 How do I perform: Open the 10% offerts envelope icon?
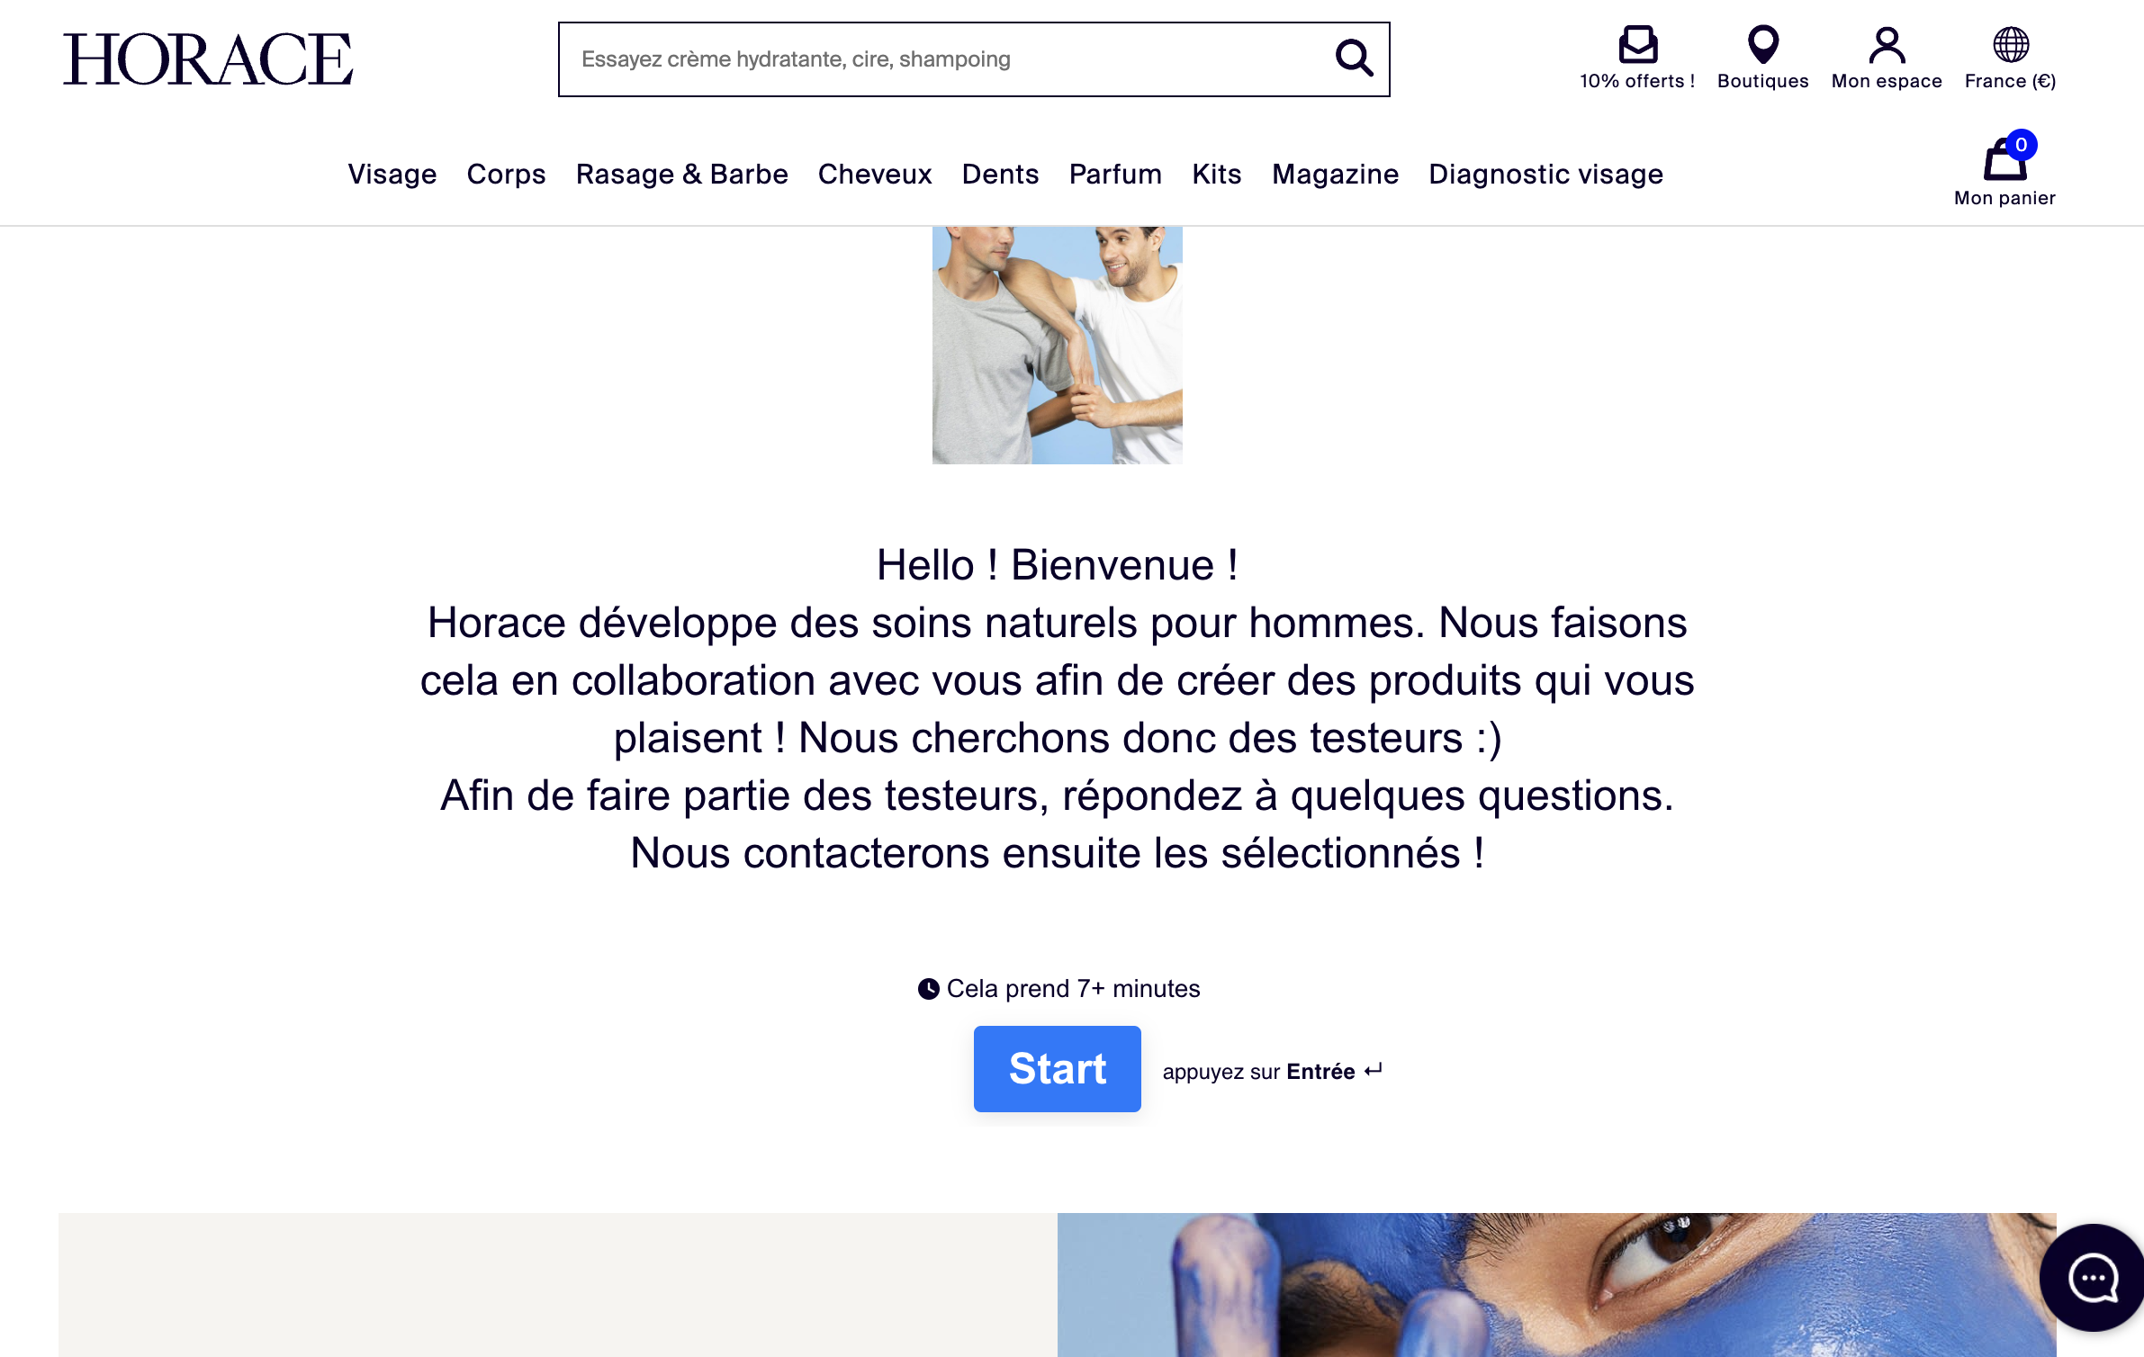[1637, 44]
